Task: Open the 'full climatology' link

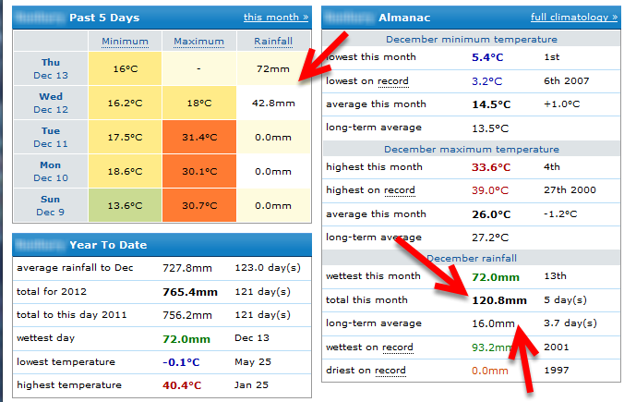Action: 573,17
